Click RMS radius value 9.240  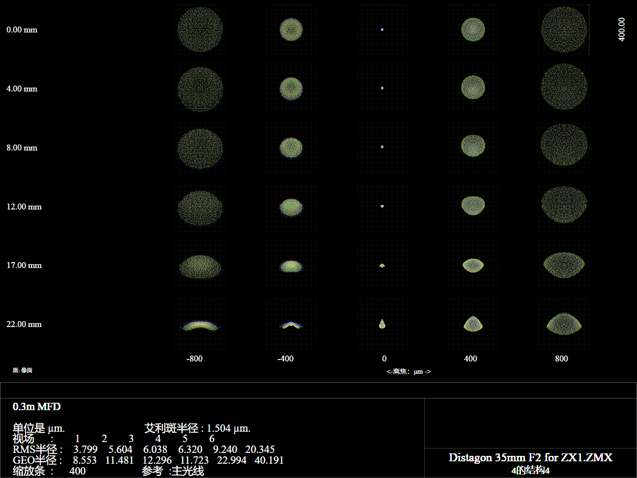[x=225, y=449]
